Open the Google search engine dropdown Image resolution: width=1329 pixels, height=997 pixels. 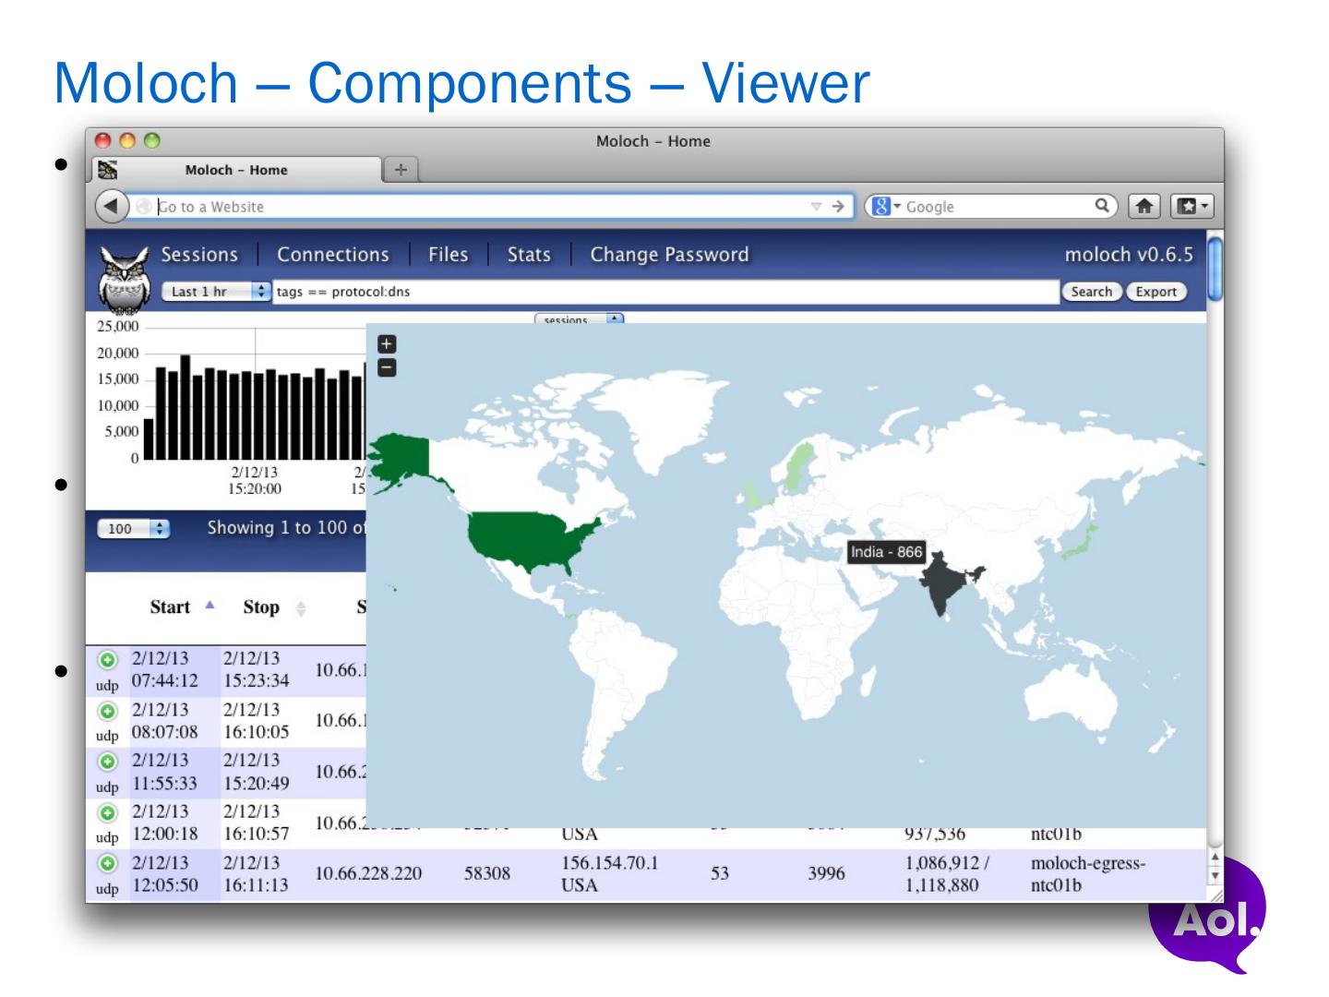point(885,207)
